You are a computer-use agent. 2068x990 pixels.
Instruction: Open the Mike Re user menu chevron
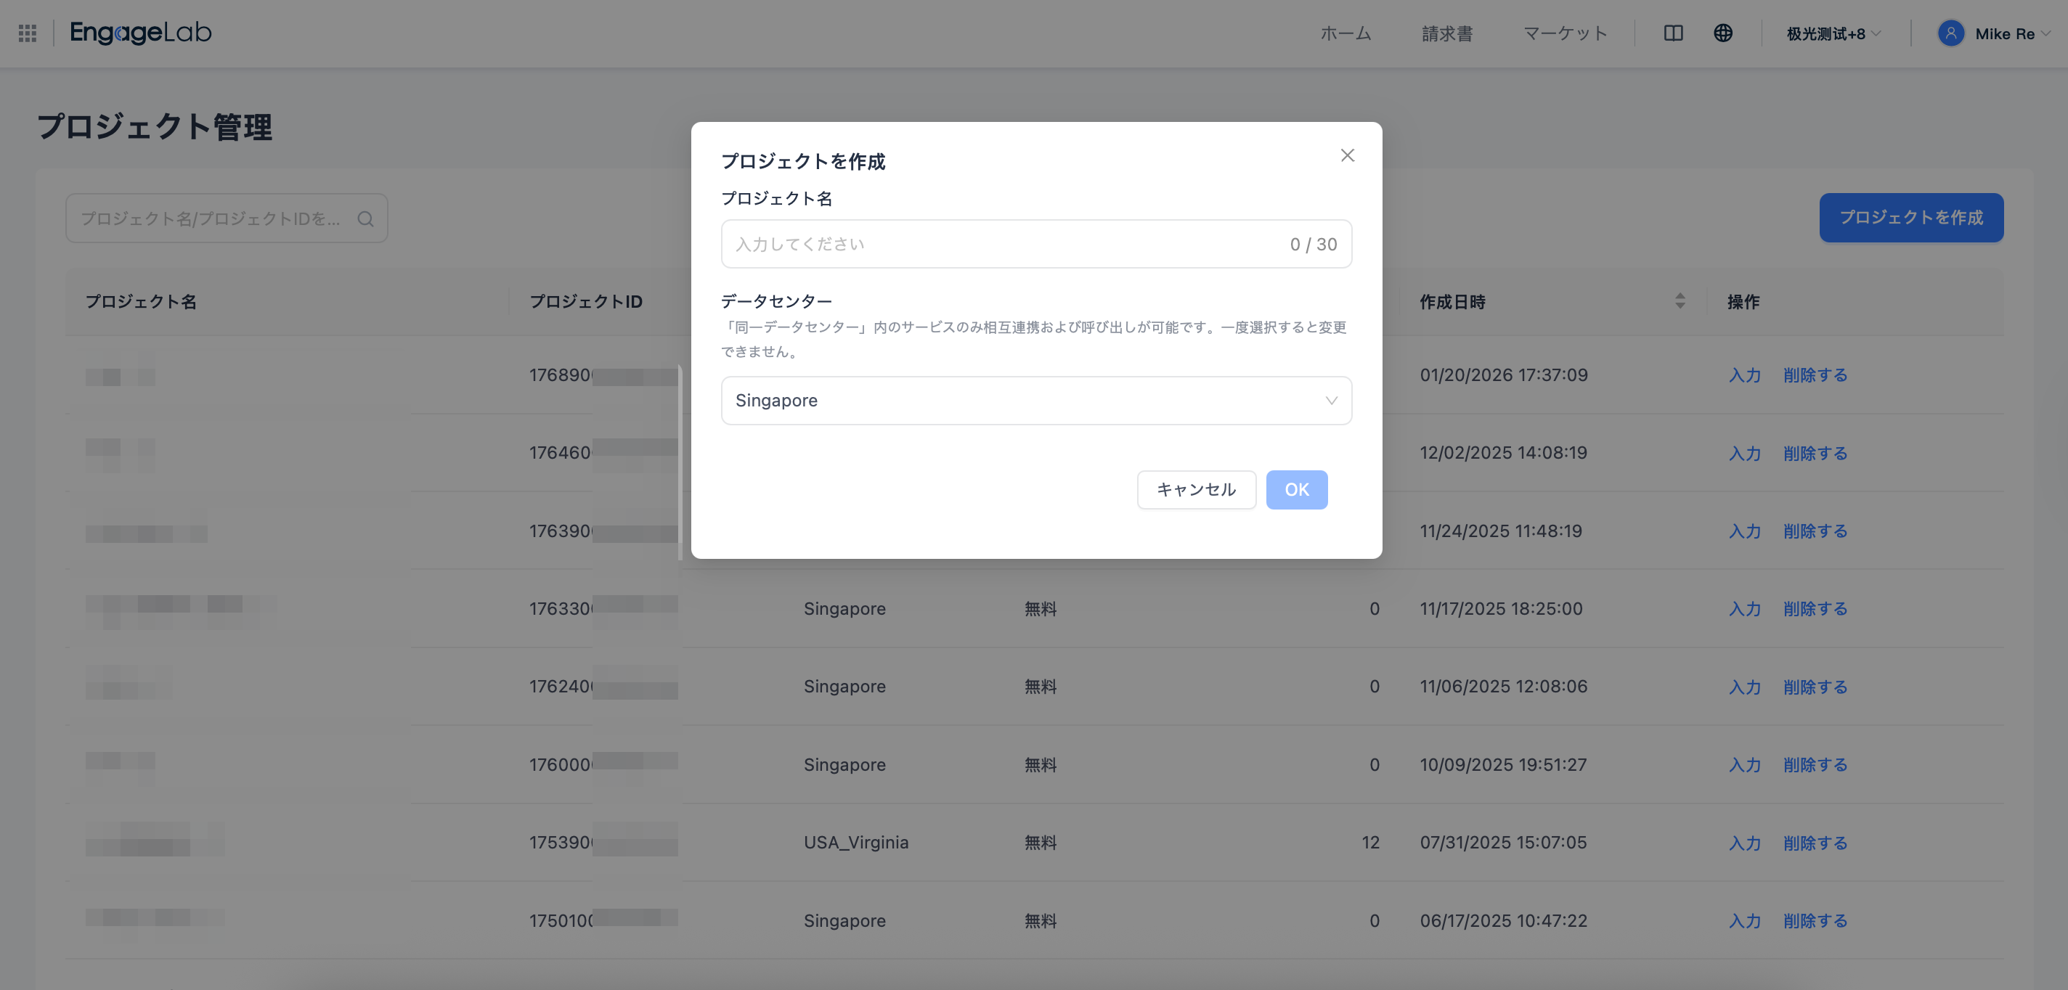pos(2050,33)
